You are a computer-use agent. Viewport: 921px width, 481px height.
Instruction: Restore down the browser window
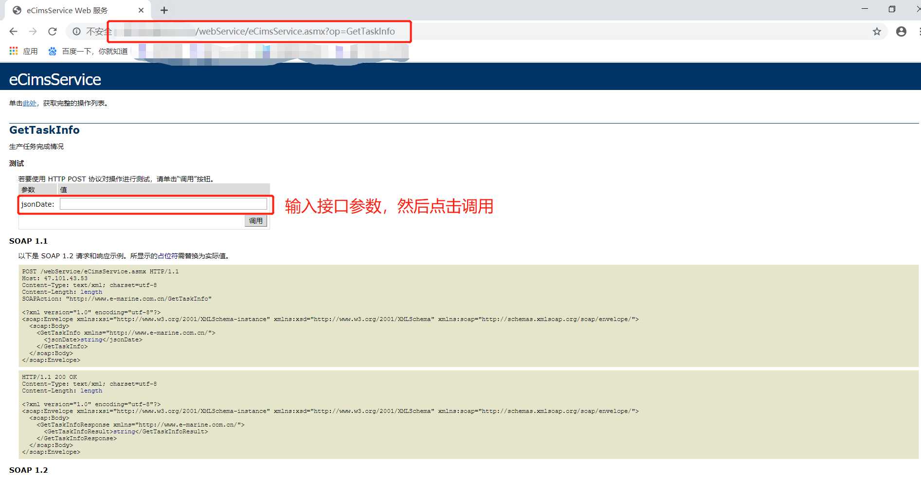tap(892, 9)
